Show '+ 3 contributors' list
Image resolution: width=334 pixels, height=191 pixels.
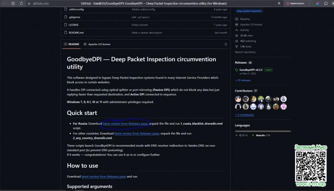[244, 114]
